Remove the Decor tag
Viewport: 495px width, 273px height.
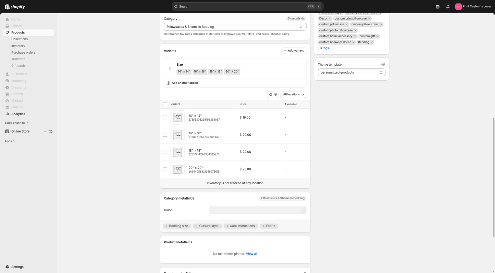pos(330,18)
